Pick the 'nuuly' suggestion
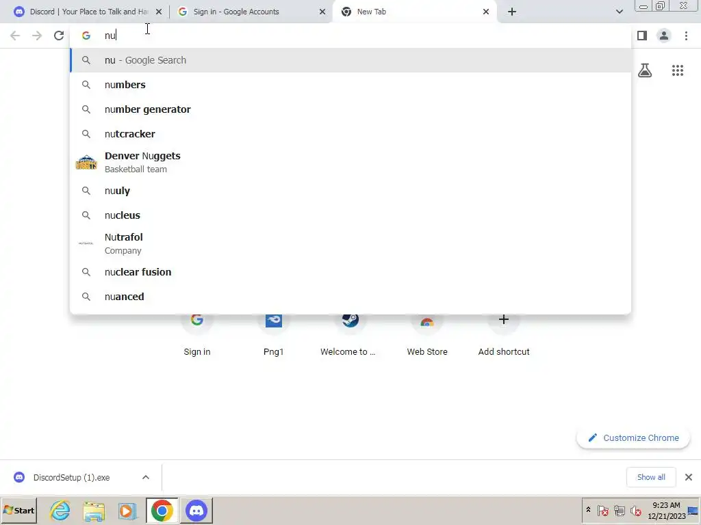The image size is (701, 525). 350,191
